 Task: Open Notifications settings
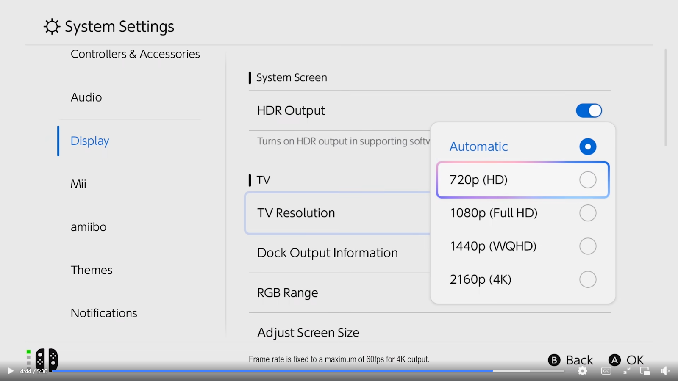click(x=104, y=313)
